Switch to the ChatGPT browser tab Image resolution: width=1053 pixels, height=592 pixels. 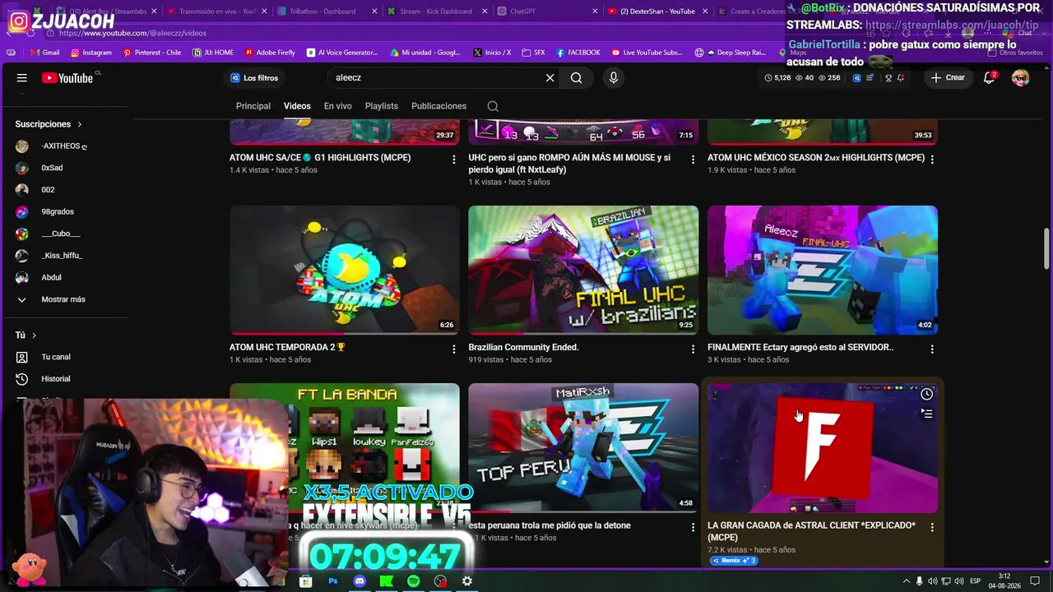pyautogui.click(x=545, y=12)
